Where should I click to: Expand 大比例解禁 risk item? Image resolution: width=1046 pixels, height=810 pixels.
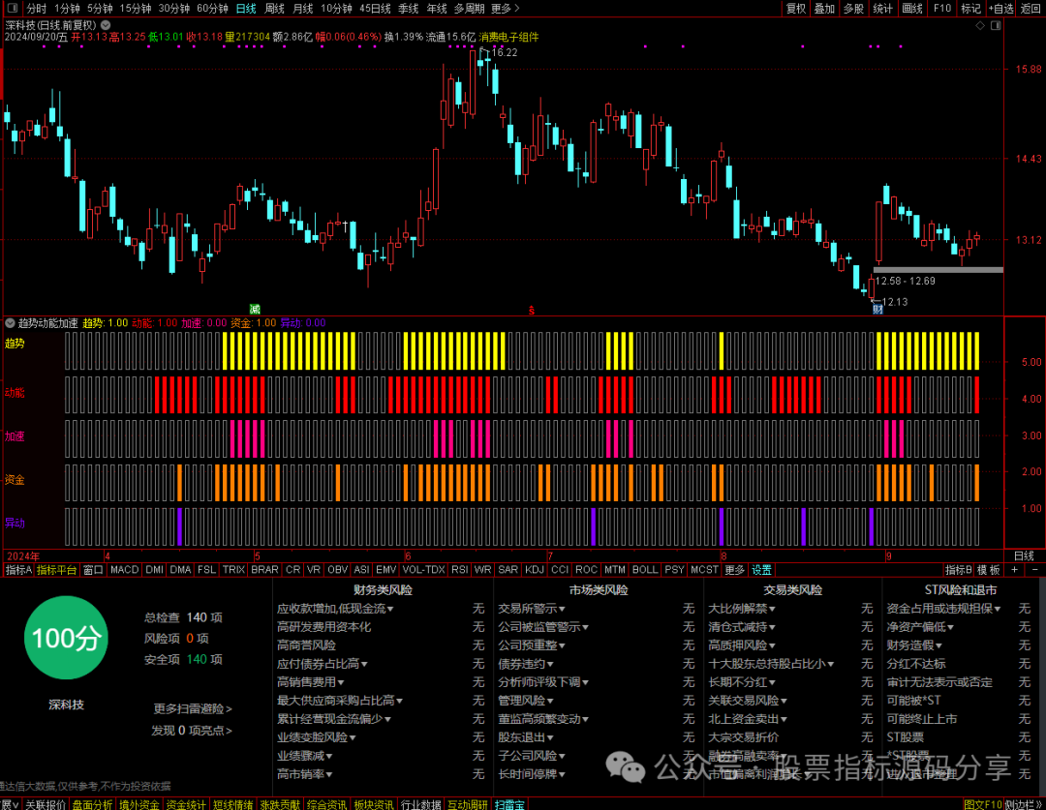pos(741,608)
